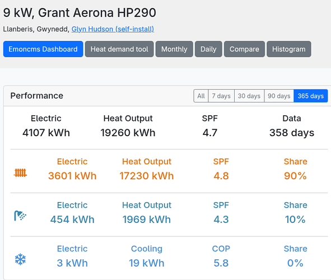Click the space heating Heat Output 17230 kWh
Viewport: 331px width, 280px height.
[x=147, y=176]
